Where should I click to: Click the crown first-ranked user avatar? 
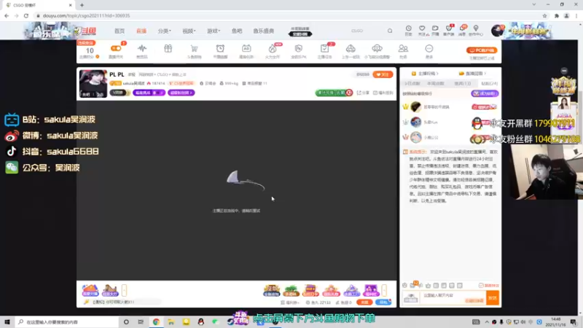[x=415, y=106]
